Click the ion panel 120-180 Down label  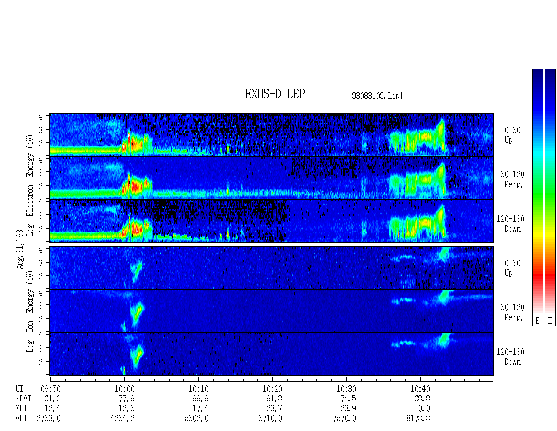pyautogui.click(x=511, y=357)
